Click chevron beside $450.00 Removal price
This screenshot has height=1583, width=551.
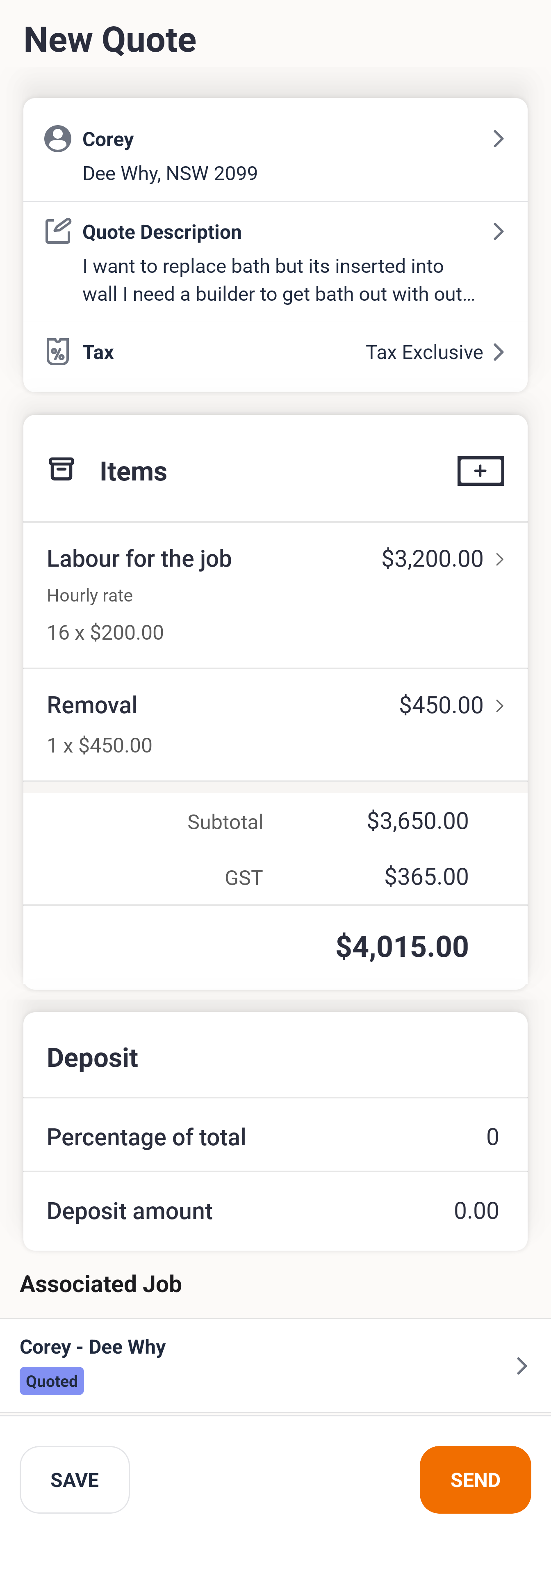[x=500, y=705]
